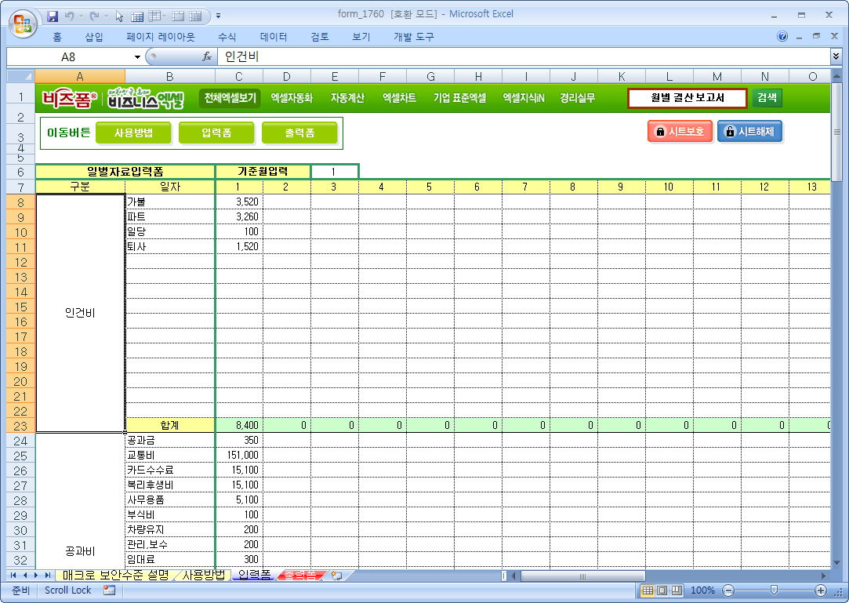Click the Office button
Image resolution: width=849 pixels, height=603 pixels.
tap(23, 19)
